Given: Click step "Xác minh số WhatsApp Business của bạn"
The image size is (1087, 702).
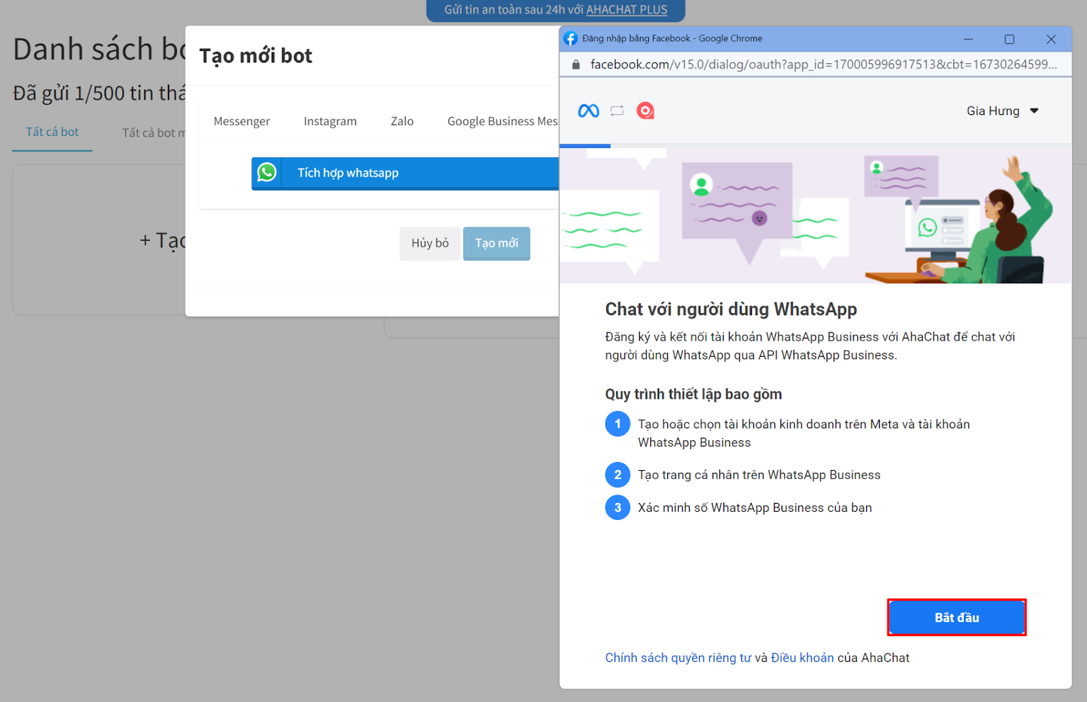Looking at the screenshot, I should click(x=755, y=508).
